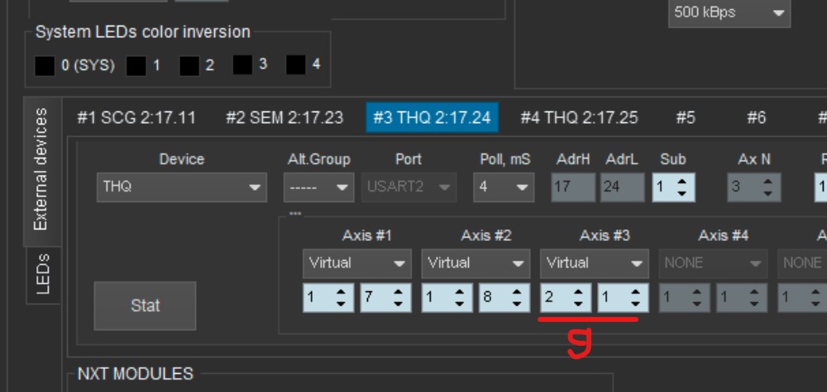The width and height of the screenshot is (827, 392).
Task: Toggle color inversion checkbox for LED 3
Action: pos(242,64)
